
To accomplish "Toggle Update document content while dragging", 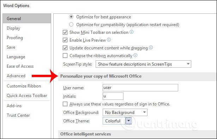I will click(x=65, y=48).
